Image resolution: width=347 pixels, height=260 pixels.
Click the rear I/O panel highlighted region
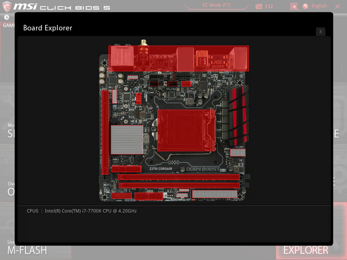[x=179, y=58]
